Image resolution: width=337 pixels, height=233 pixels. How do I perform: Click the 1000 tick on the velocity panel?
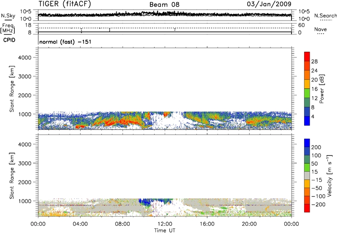pyautogui.click(x=25, y=201)
